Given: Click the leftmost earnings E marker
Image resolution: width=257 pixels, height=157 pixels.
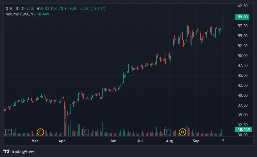Looking at the screenshot, I should pyautogui.click(x=9, y=132).
